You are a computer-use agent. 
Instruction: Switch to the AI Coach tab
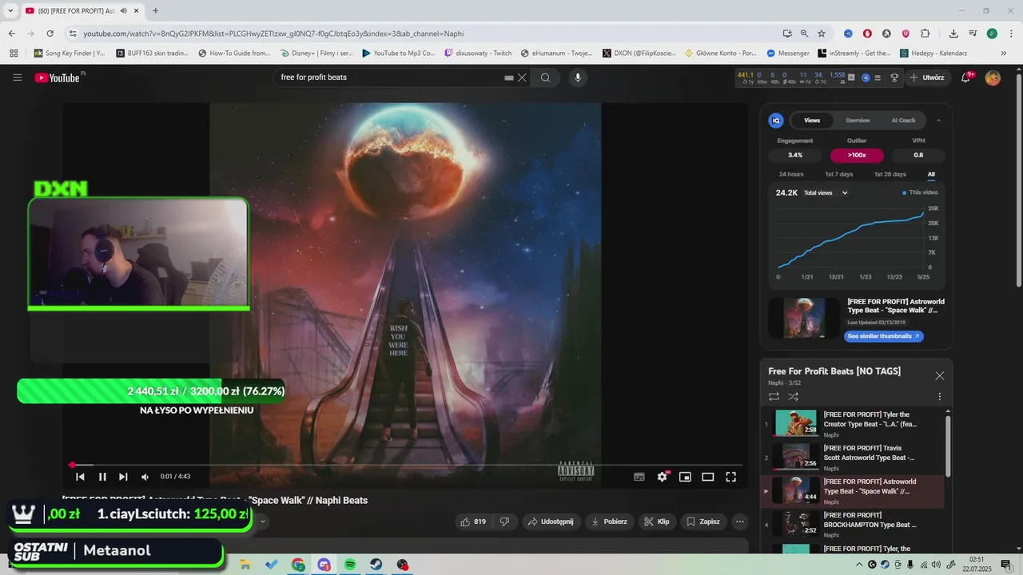(x=903, y=121)
